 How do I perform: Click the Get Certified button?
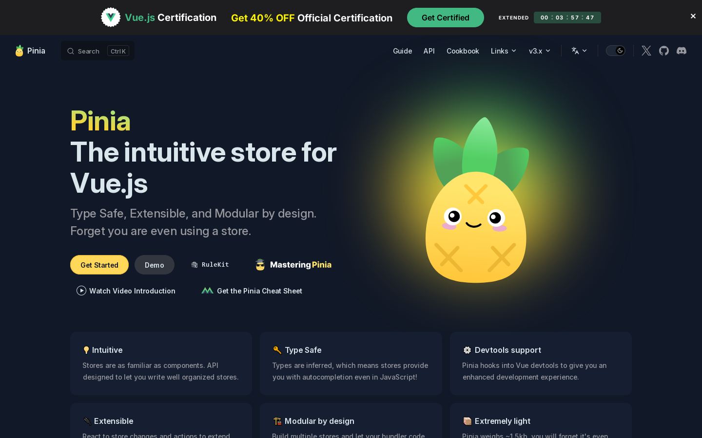pyautogui.click(x=446, y=18)
